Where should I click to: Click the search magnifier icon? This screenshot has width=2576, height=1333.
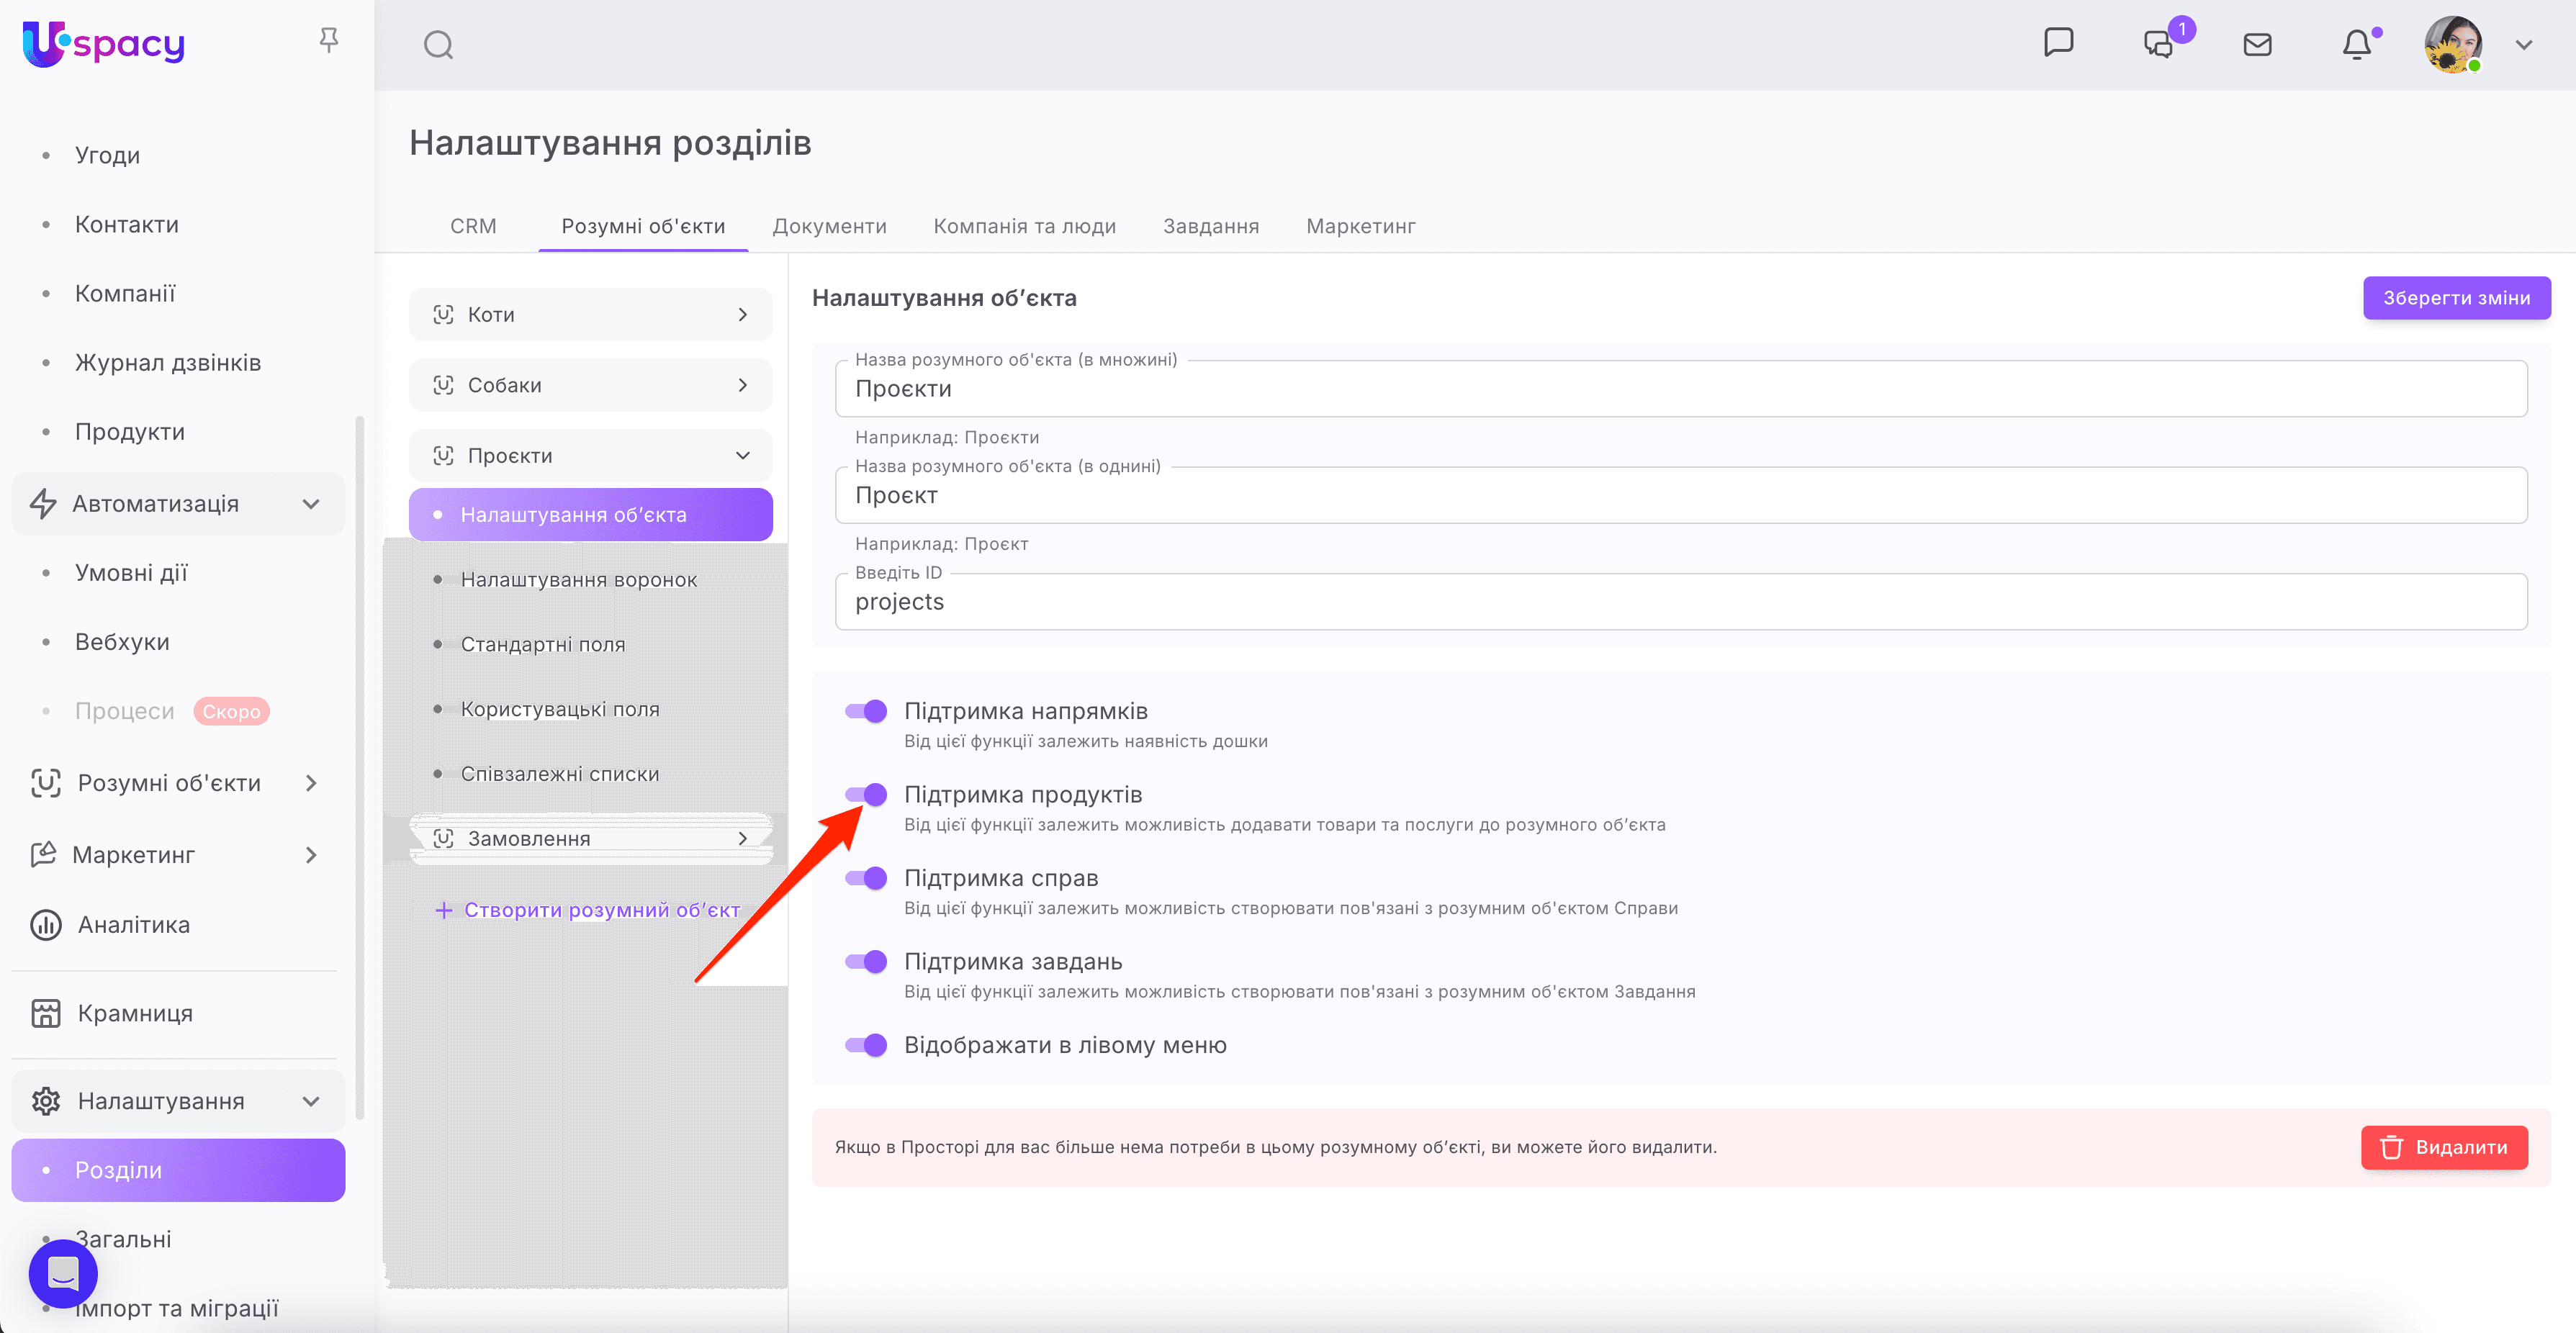438,45
